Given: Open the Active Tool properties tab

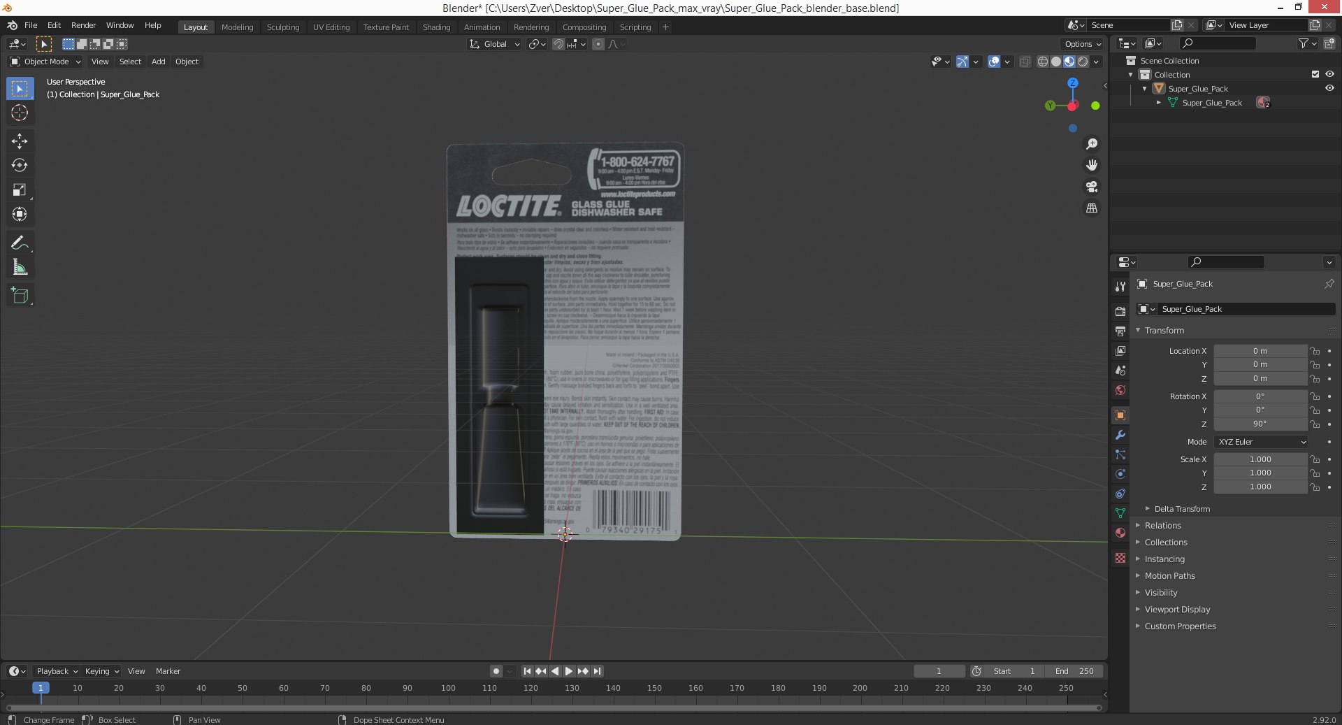Looking at the screenshot, I should coord(1120,286).
